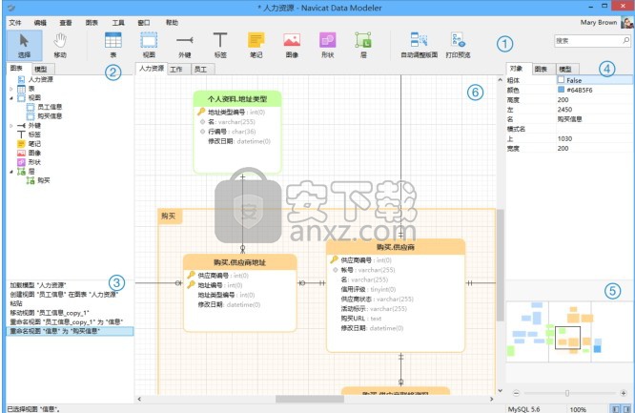Click zoom out minus button
The image size is (635, 413).
516,393
